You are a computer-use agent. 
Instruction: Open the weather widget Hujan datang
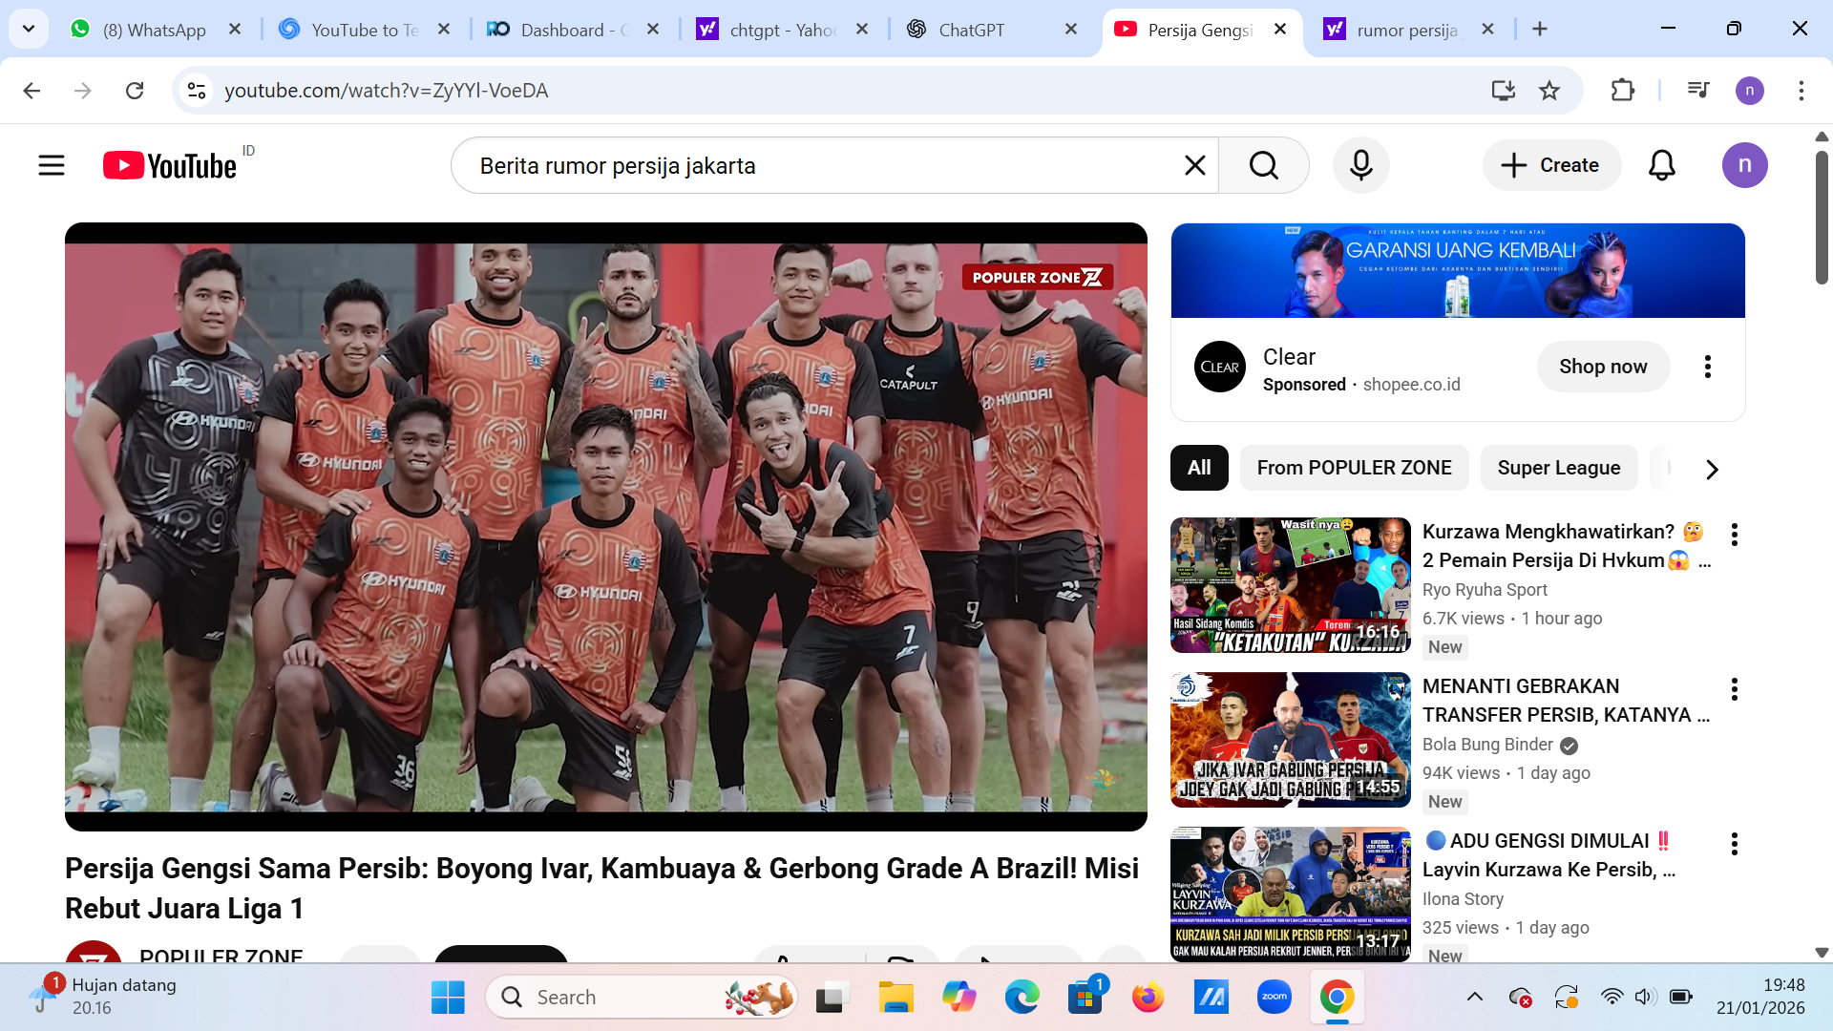[x=103, y=996]
